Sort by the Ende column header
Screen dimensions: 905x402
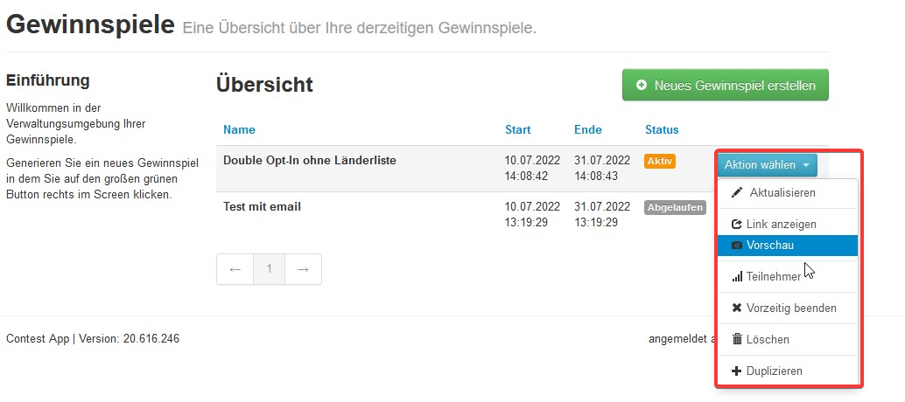coord(588,130)
